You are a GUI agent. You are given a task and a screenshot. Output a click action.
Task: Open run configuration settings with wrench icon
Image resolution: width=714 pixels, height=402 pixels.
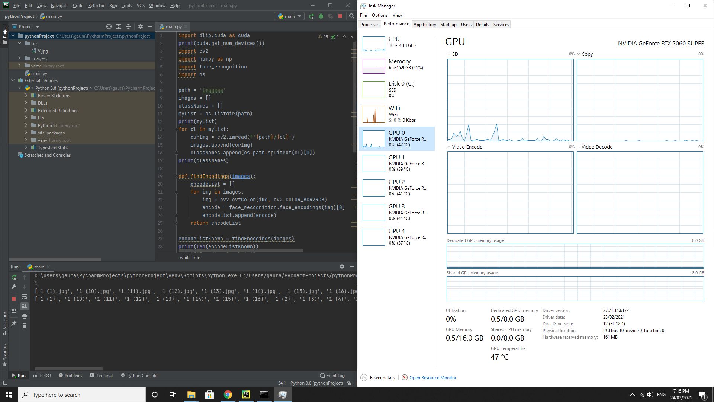pyautogui.click(x=14, y=287)
